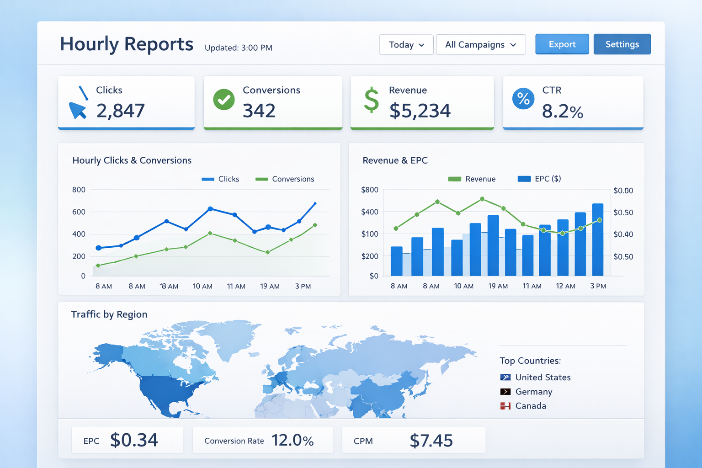702x468 pixels.
Task: Click the percent CTR icon
Action: tap(522, 98)
